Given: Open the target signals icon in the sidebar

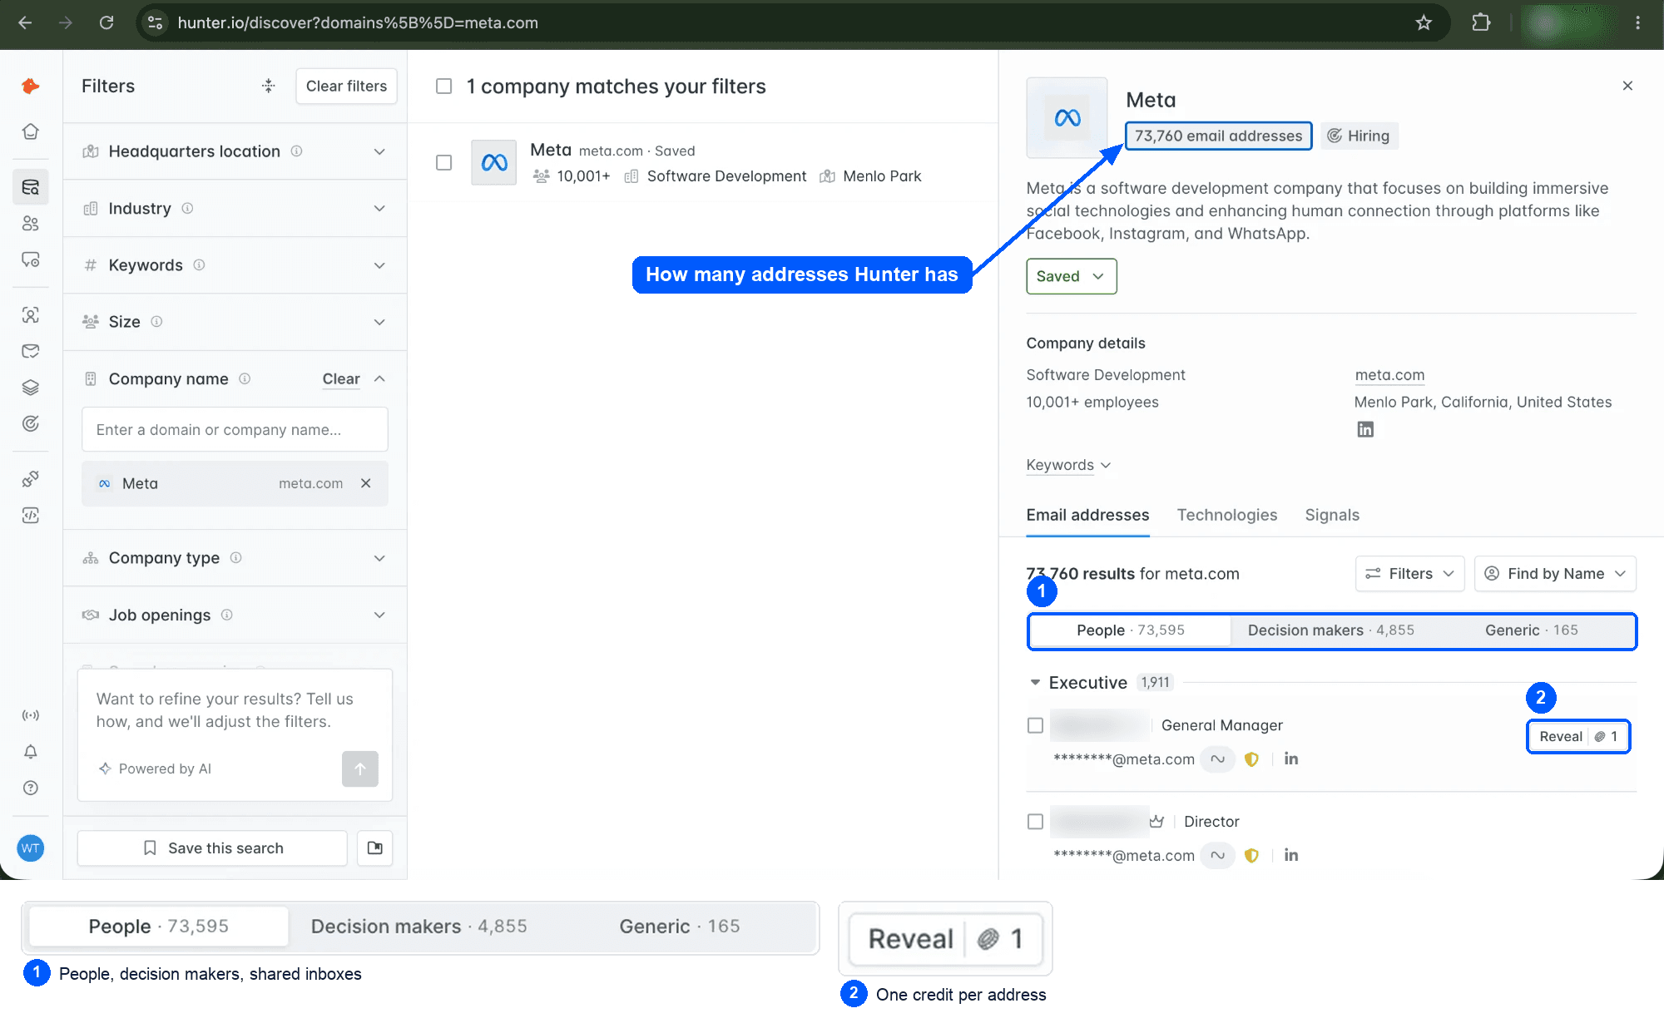Looking at the screenshot, I should tap(31, 424).
